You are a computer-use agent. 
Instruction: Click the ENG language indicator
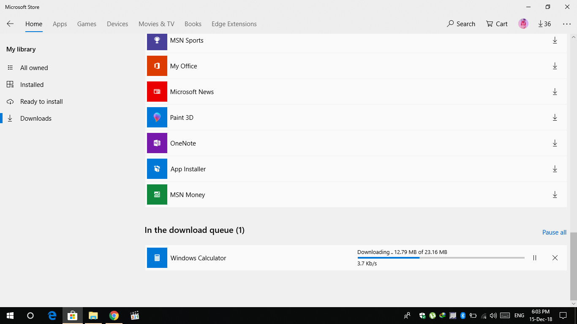[x=519, y=316]
